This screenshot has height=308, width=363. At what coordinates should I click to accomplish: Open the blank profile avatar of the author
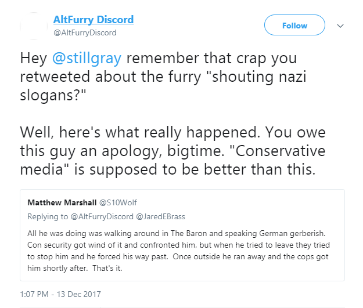pos(34,26)
